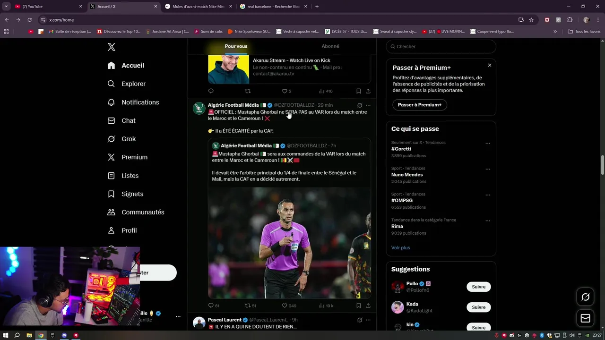The width and height of the screenshot is (605, 340).
Task: Open account switcher three-dots menu
Action: [x=178, y=316]
